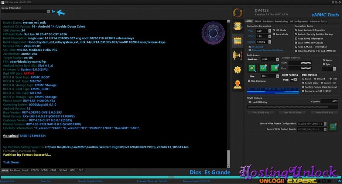Switch to the RPMB tab
Viewport: 342px width, 184px height.
[257, 21]
